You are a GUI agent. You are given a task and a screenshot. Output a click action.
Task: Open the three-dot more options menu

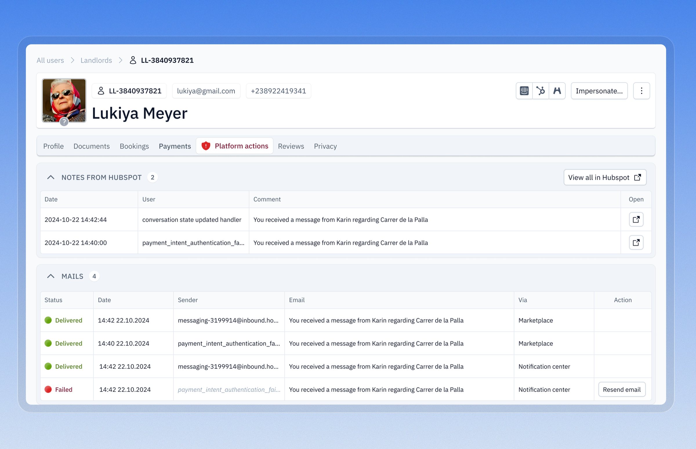coord(641,91)
